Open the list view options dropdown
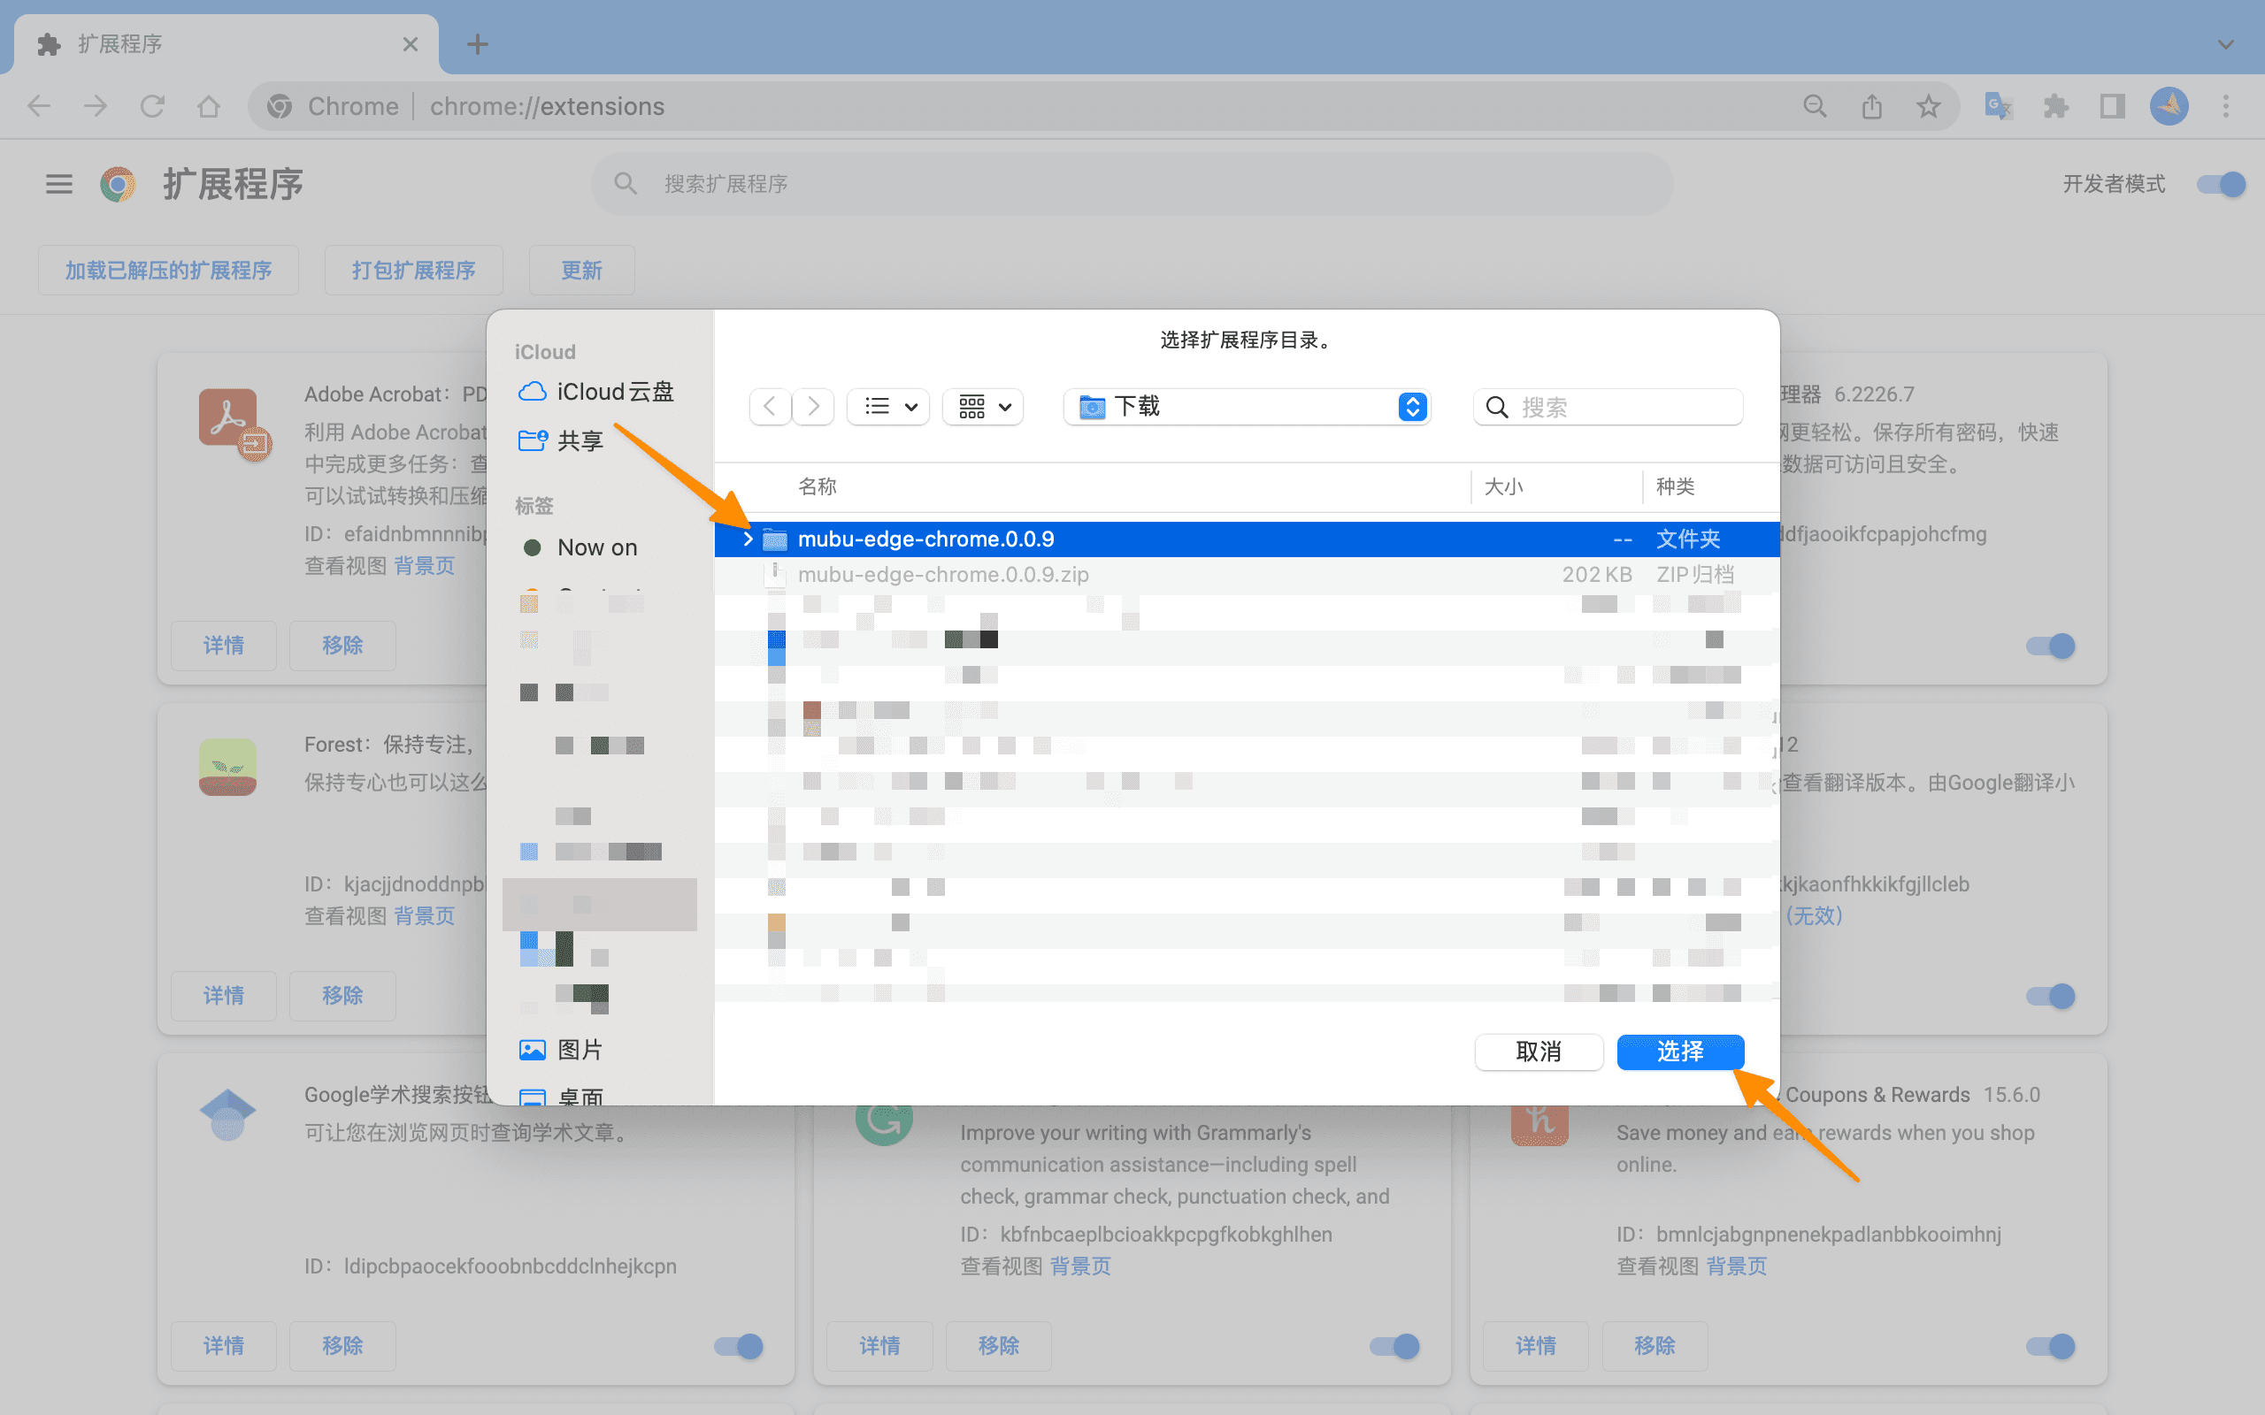Image resolution: width=2265 pixels, height=1415 pixels. pos(888,406)
